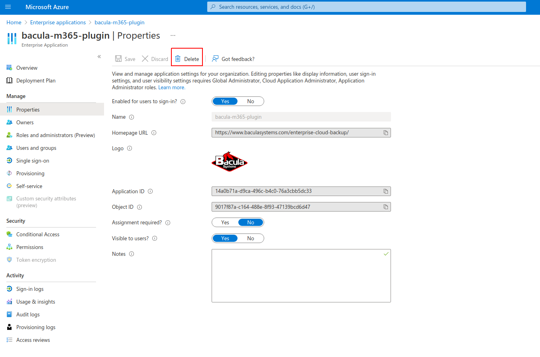Click the Roles and administrators icon
Screen dimensions: 540x357
tap(9, 135)
